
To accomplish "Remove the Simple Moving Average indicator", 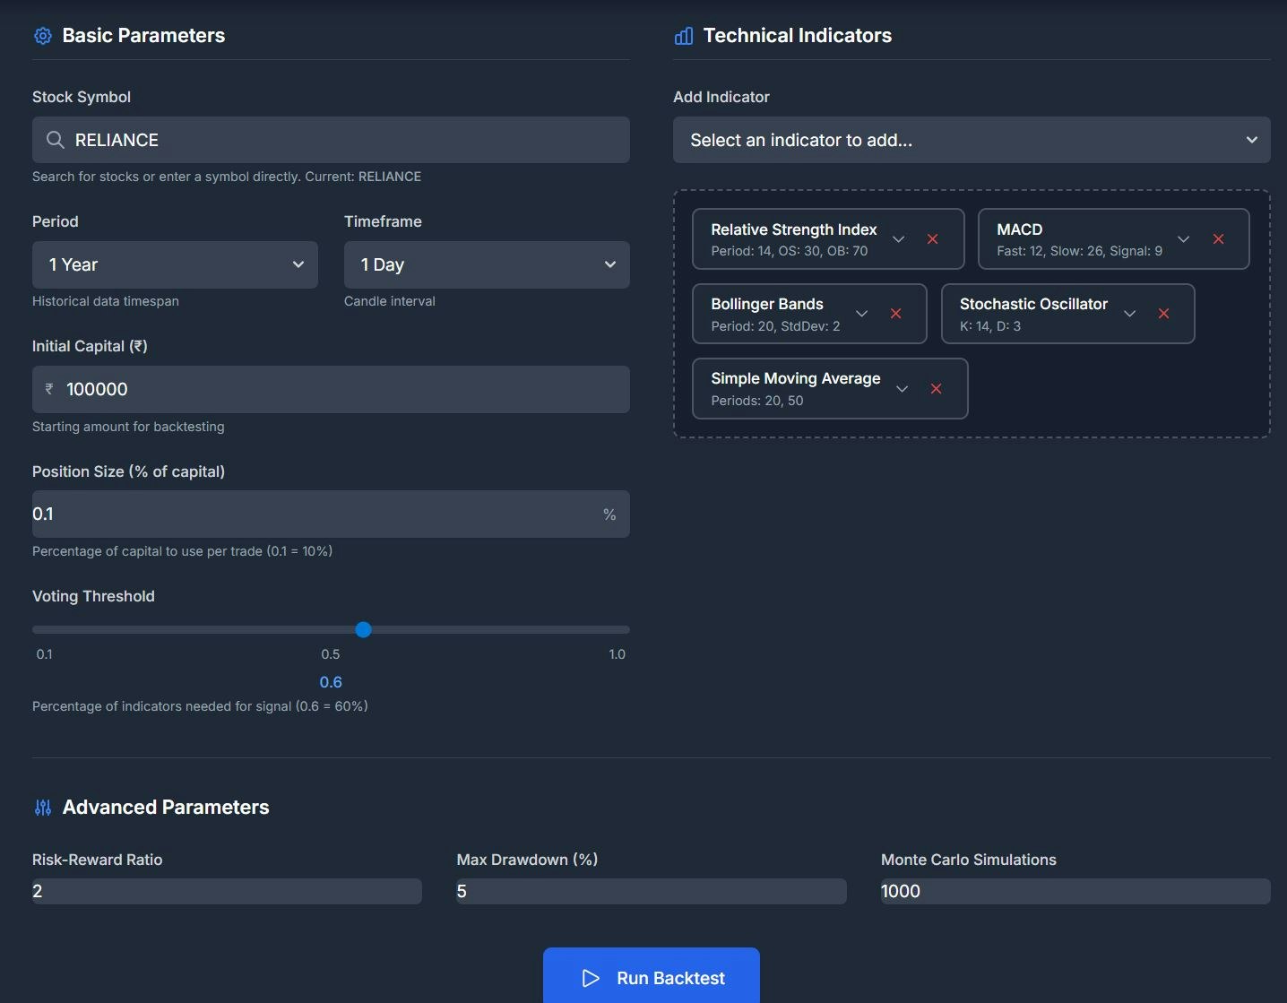I will click(936, 389).
